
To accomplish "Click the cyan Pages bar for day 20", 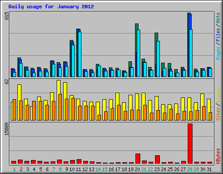I will click(x=139, y=53).
